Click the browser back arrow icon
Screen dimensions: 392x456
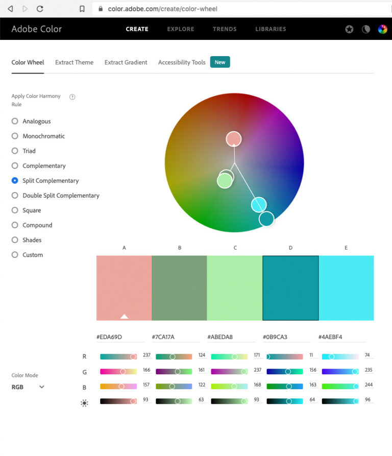point(10,9)
